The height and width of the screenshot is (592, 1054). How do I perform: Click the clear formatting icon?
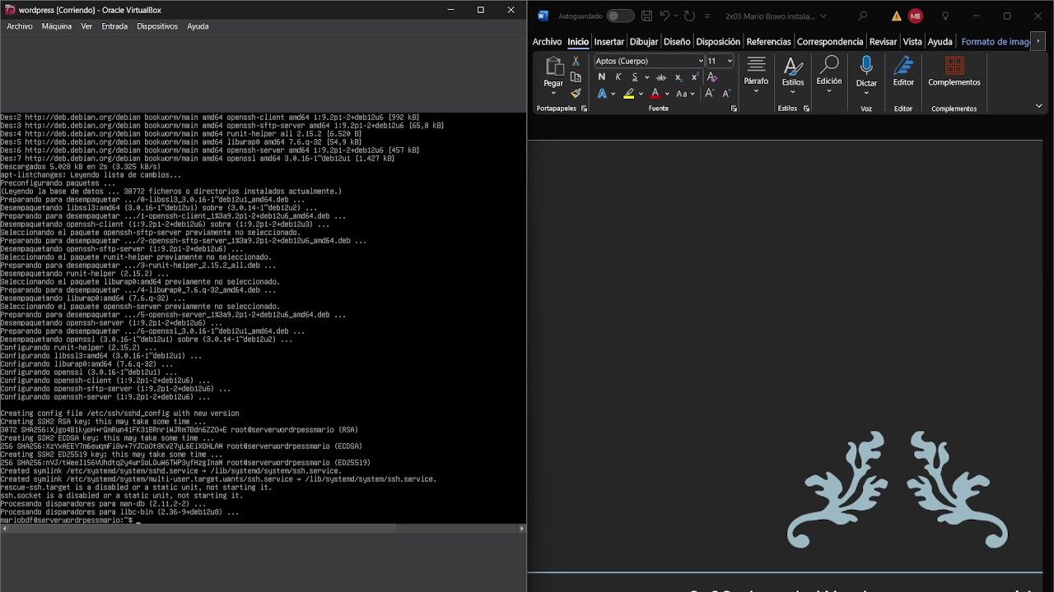[712, 77]
